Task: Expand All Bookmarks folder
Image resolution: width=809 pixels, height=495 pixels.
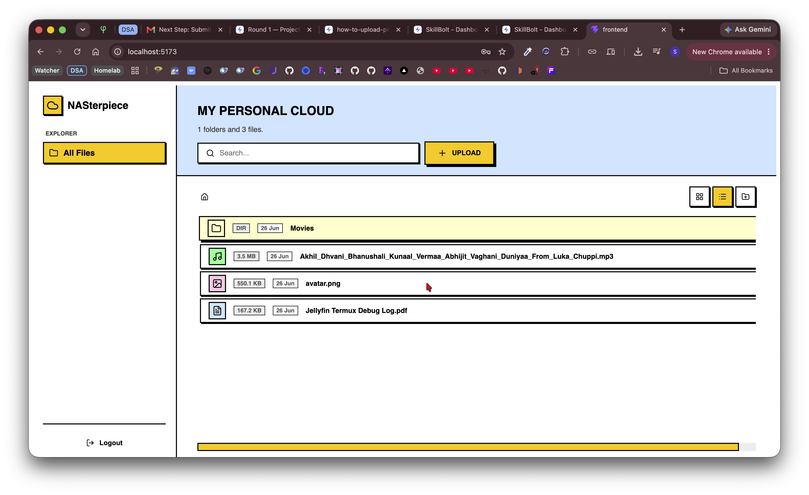Action: [x=746, y=70]
